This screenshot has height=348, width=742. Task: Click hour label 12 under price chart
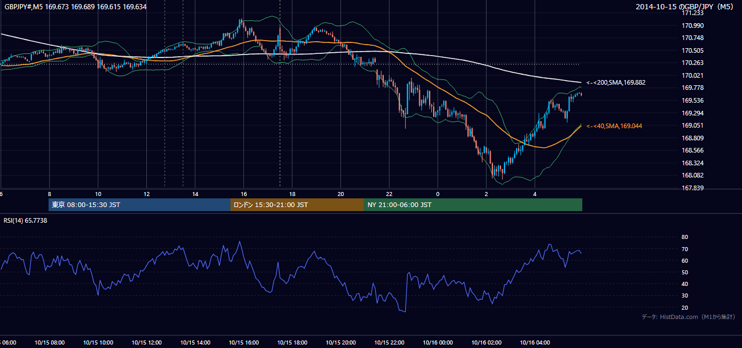click(146, 194)
